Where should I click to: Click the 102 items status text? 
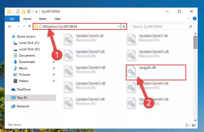15,125
